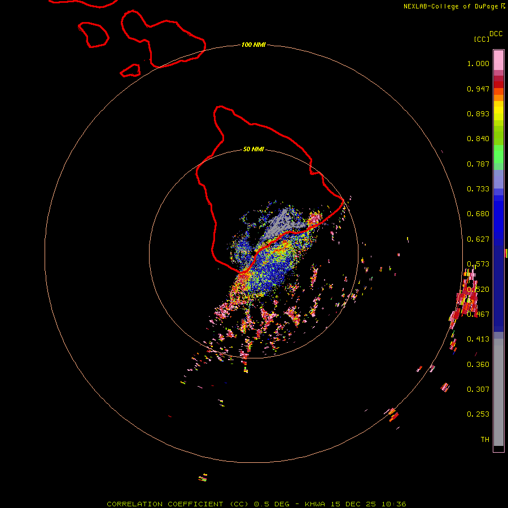
Task: Click the 50 NMI range ring label
Action: pyautogui.click(x=253, y=149)
